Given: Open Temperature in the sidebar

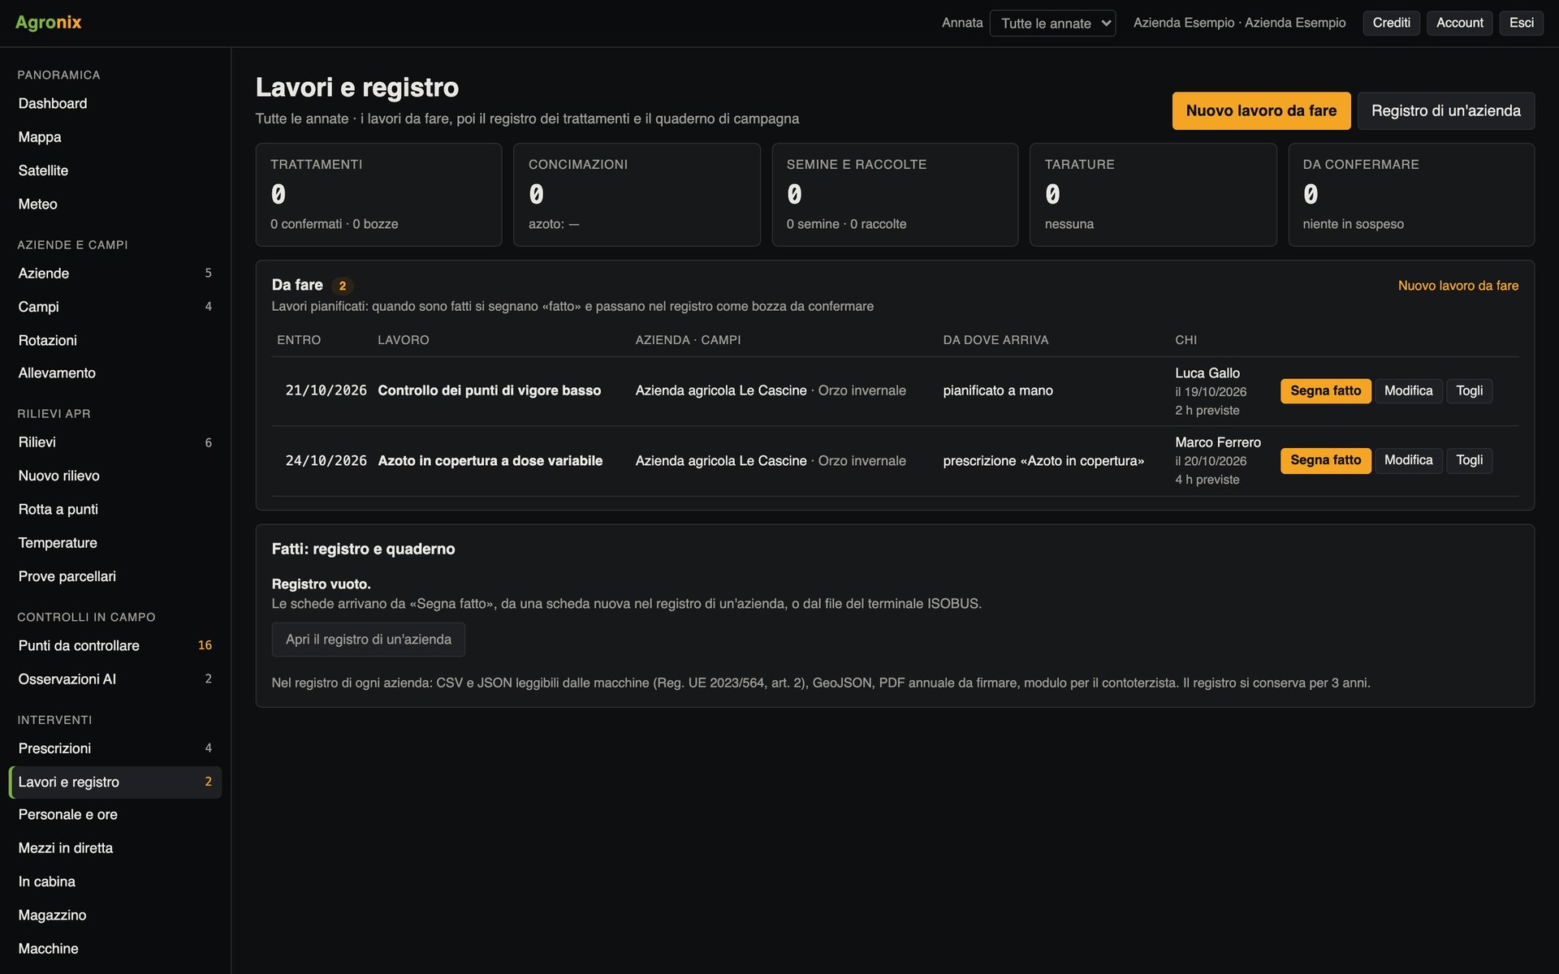Looking at the screenshot, I should [115, 543].
